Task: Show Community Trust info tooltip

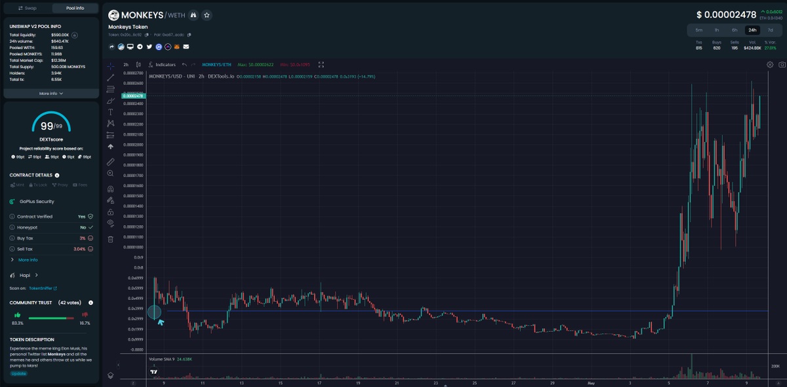Action: coord(91,303)
